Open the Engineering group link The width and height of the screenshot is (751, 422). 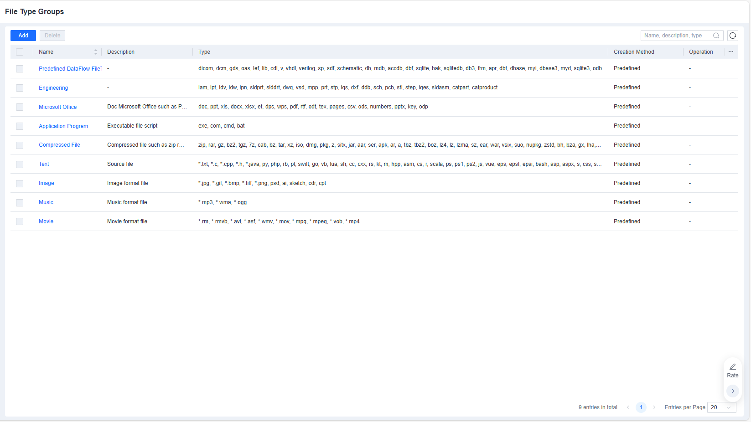tap(53, 88)
